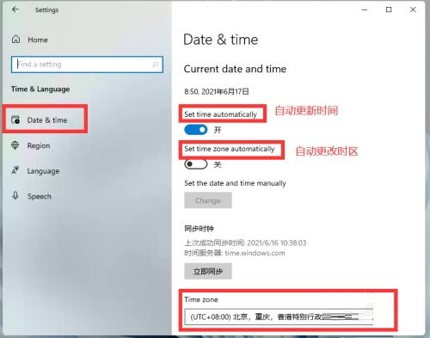This screenshot has height=338, width=430.
Task: Select the Speech microphone icon
Action: click(15, 196)
